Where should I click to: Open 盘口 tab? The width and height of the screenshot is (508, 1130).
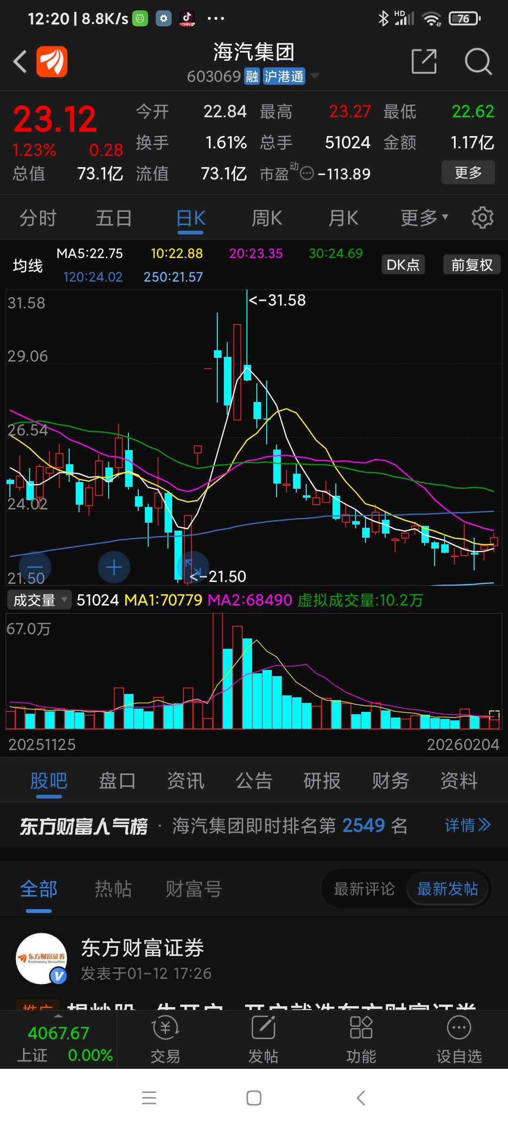click(117, 781)
